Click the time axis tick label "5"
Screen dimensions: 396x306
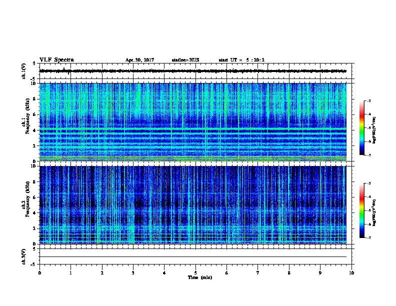tap(195, 273)
